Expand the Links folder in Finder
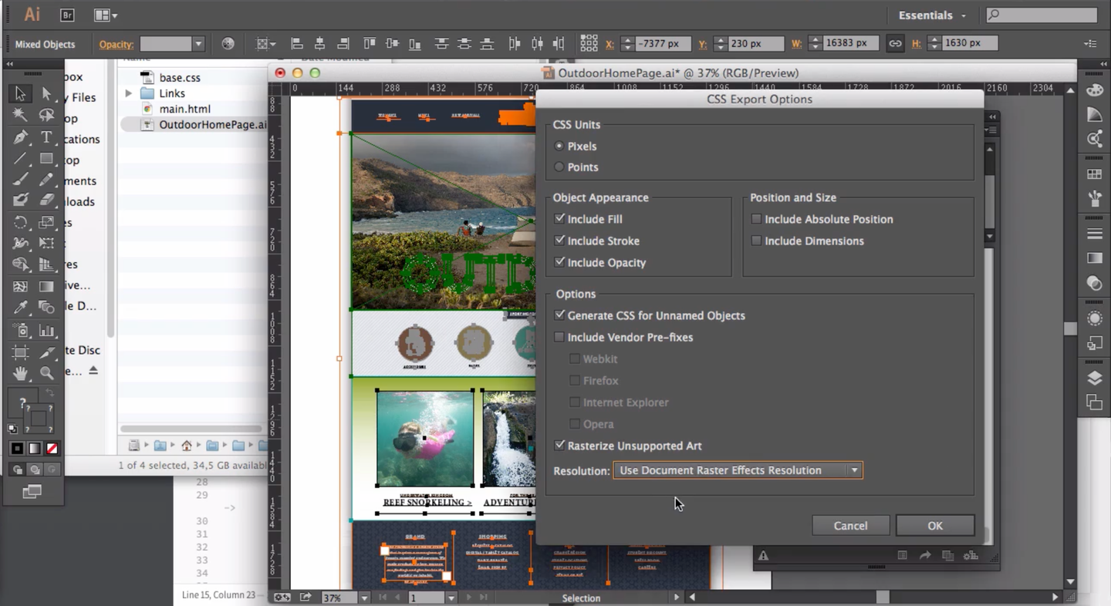Image resolution: width=1111 pixels, height=606 pixels. point(129,93)
